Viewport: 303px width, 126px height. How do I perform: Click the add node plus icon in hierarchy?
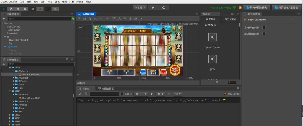point(4,18)
